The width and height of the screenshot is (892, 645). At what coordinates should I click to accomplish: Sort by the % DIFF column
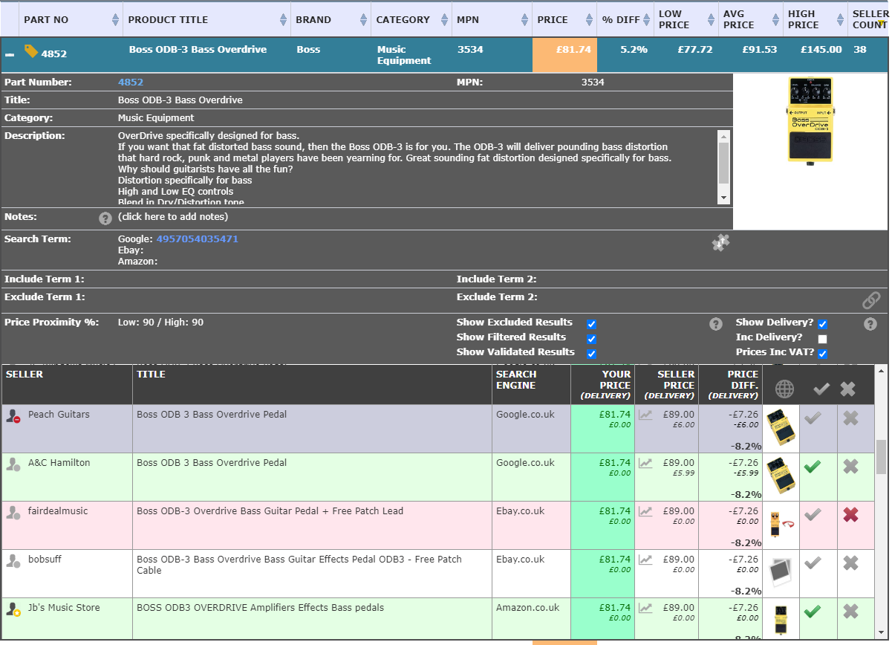(x=625, y=20)
